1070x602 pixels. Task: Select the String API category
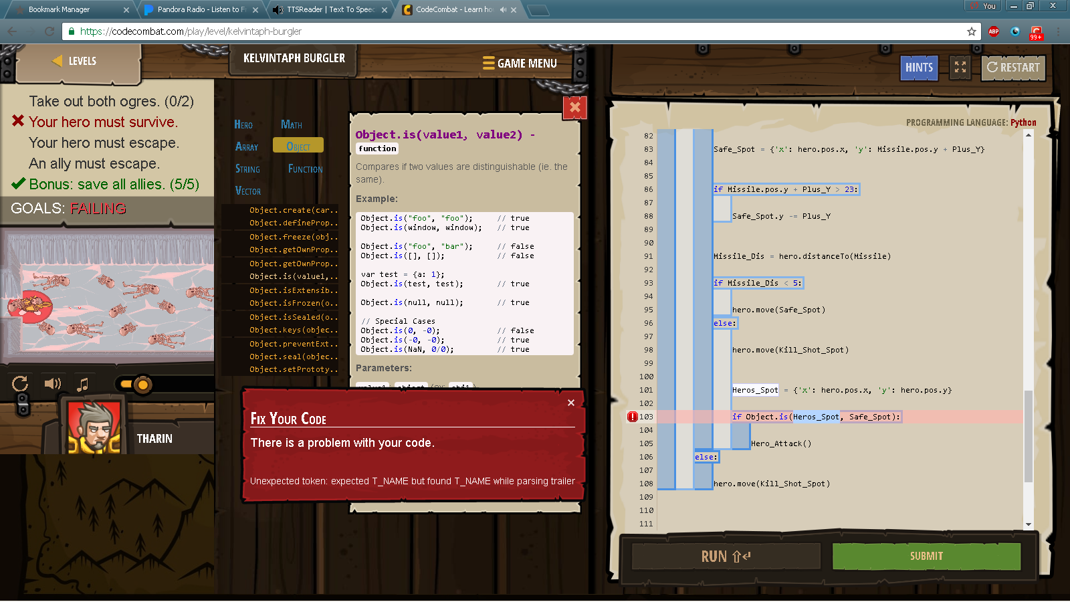pyautogui.click(x=247, y=169)
